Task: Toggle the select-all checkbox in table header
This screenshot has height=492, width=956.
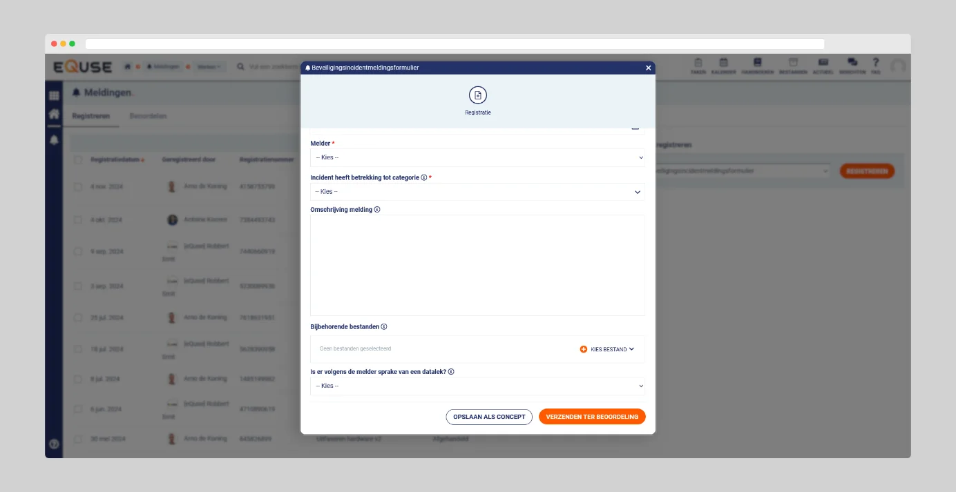Action: point(78,160)
